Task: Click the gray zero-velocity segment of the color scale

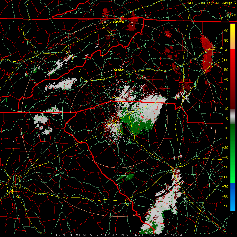Action: (x=233, y=117)
